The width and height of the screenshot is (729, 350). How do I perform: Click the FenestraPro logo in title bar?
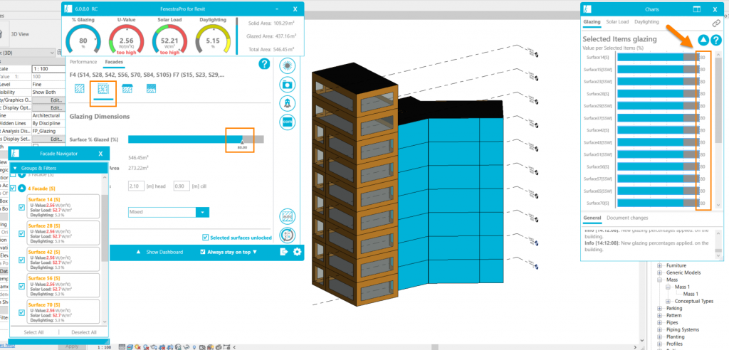69,9
